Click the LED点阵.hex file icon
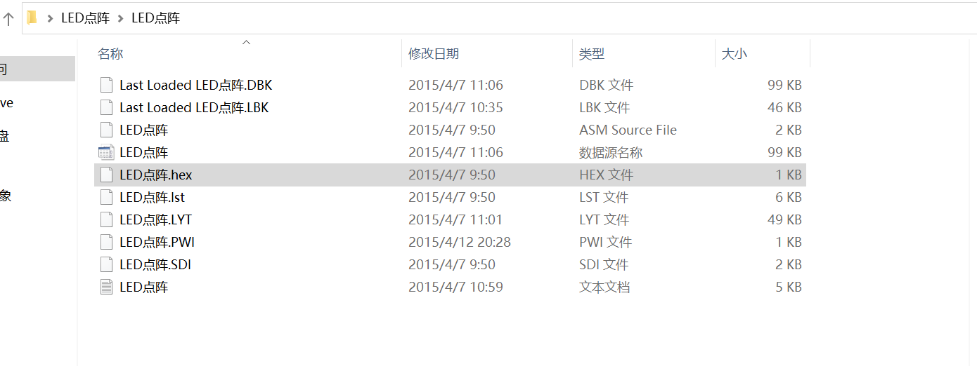 [x=106, y=175]
